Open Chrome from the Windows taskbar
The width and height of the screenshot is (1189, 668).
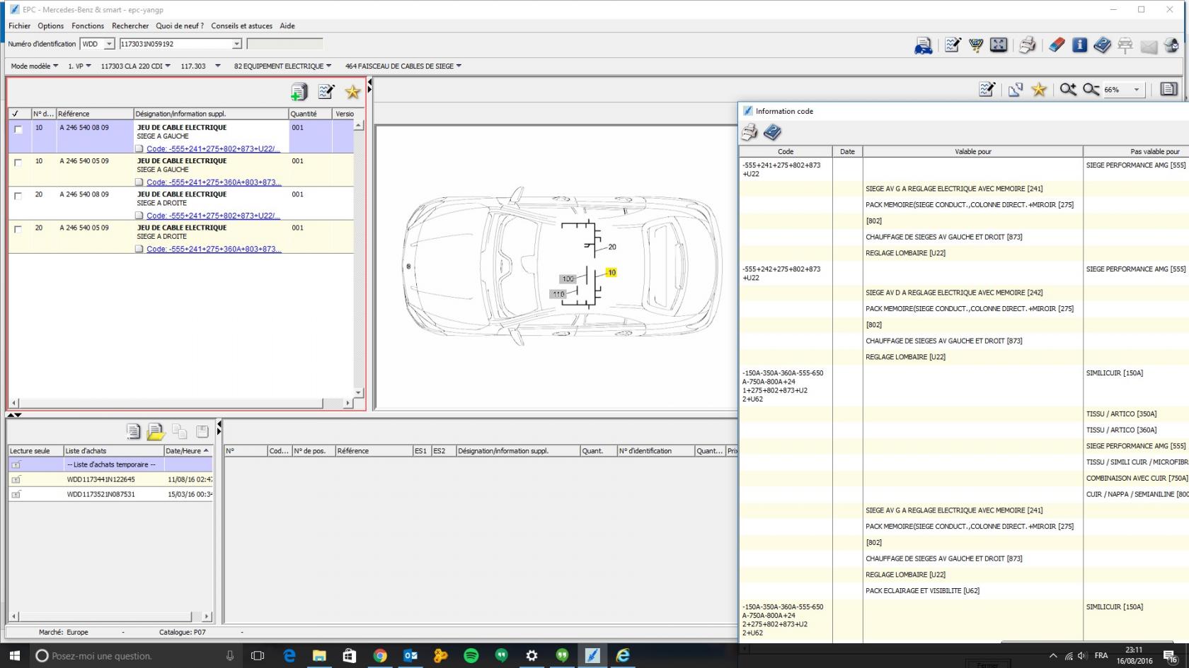click(380, 655)
